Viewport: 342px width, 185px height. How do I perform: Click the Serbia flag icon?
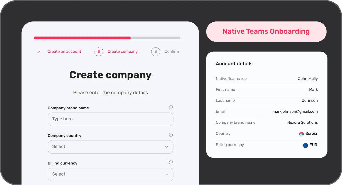pyautogui.click(x=301, y=134)
